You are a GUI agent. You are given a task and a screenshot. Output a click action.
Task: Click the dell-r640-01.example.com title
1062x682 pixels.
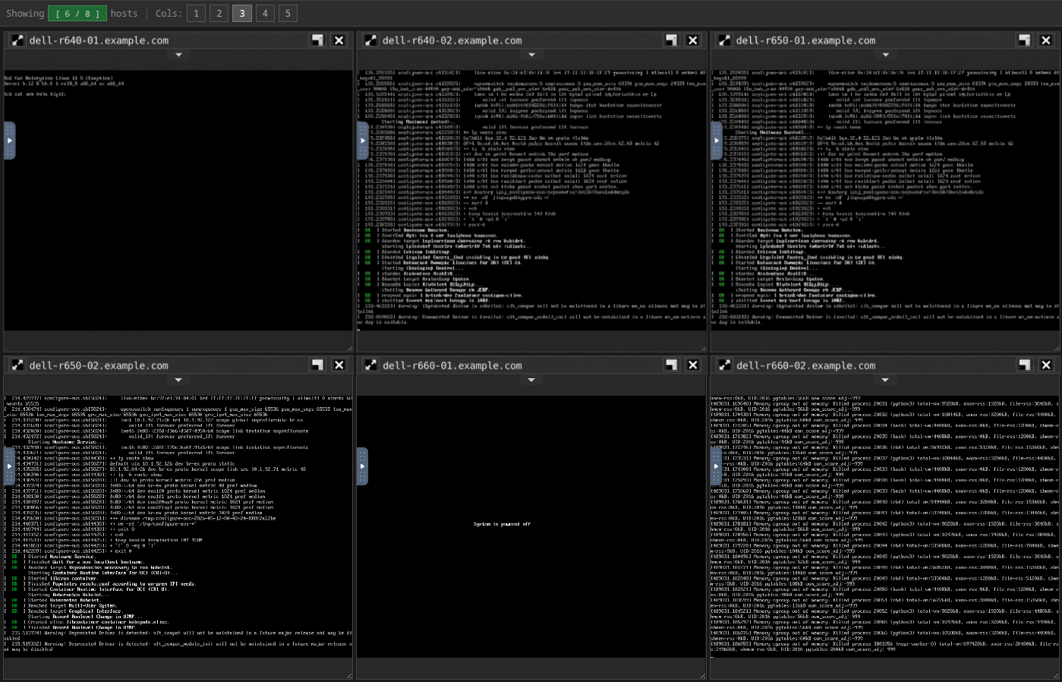[x=99, y=40]
